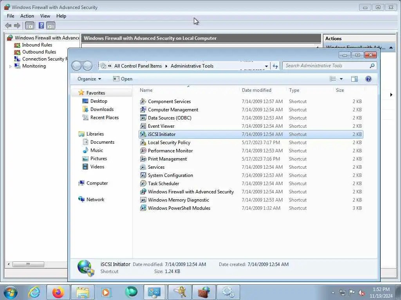
Task: Open the view options dropdown arrow
Action: (x=341, y=79)
